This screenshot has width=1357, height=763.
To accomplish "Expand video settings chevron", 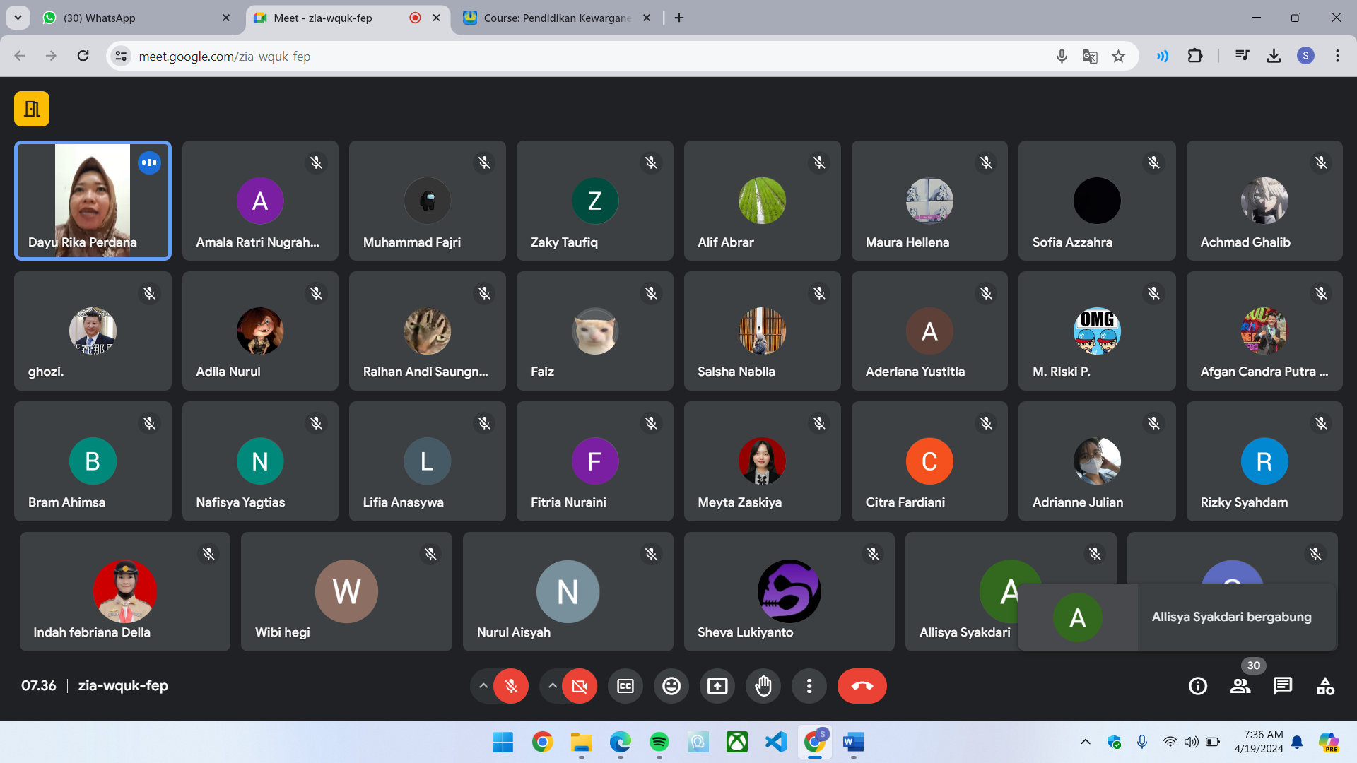I will point(552,686).
